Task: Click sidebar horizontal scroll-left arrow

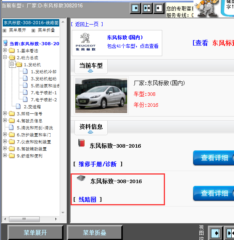Action: (x=5, y=219)
